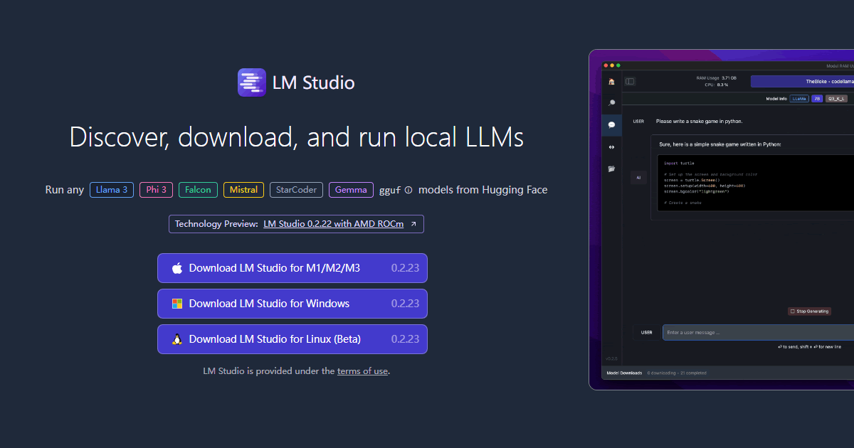Download LM Studio for Windows

coord(292,304)
